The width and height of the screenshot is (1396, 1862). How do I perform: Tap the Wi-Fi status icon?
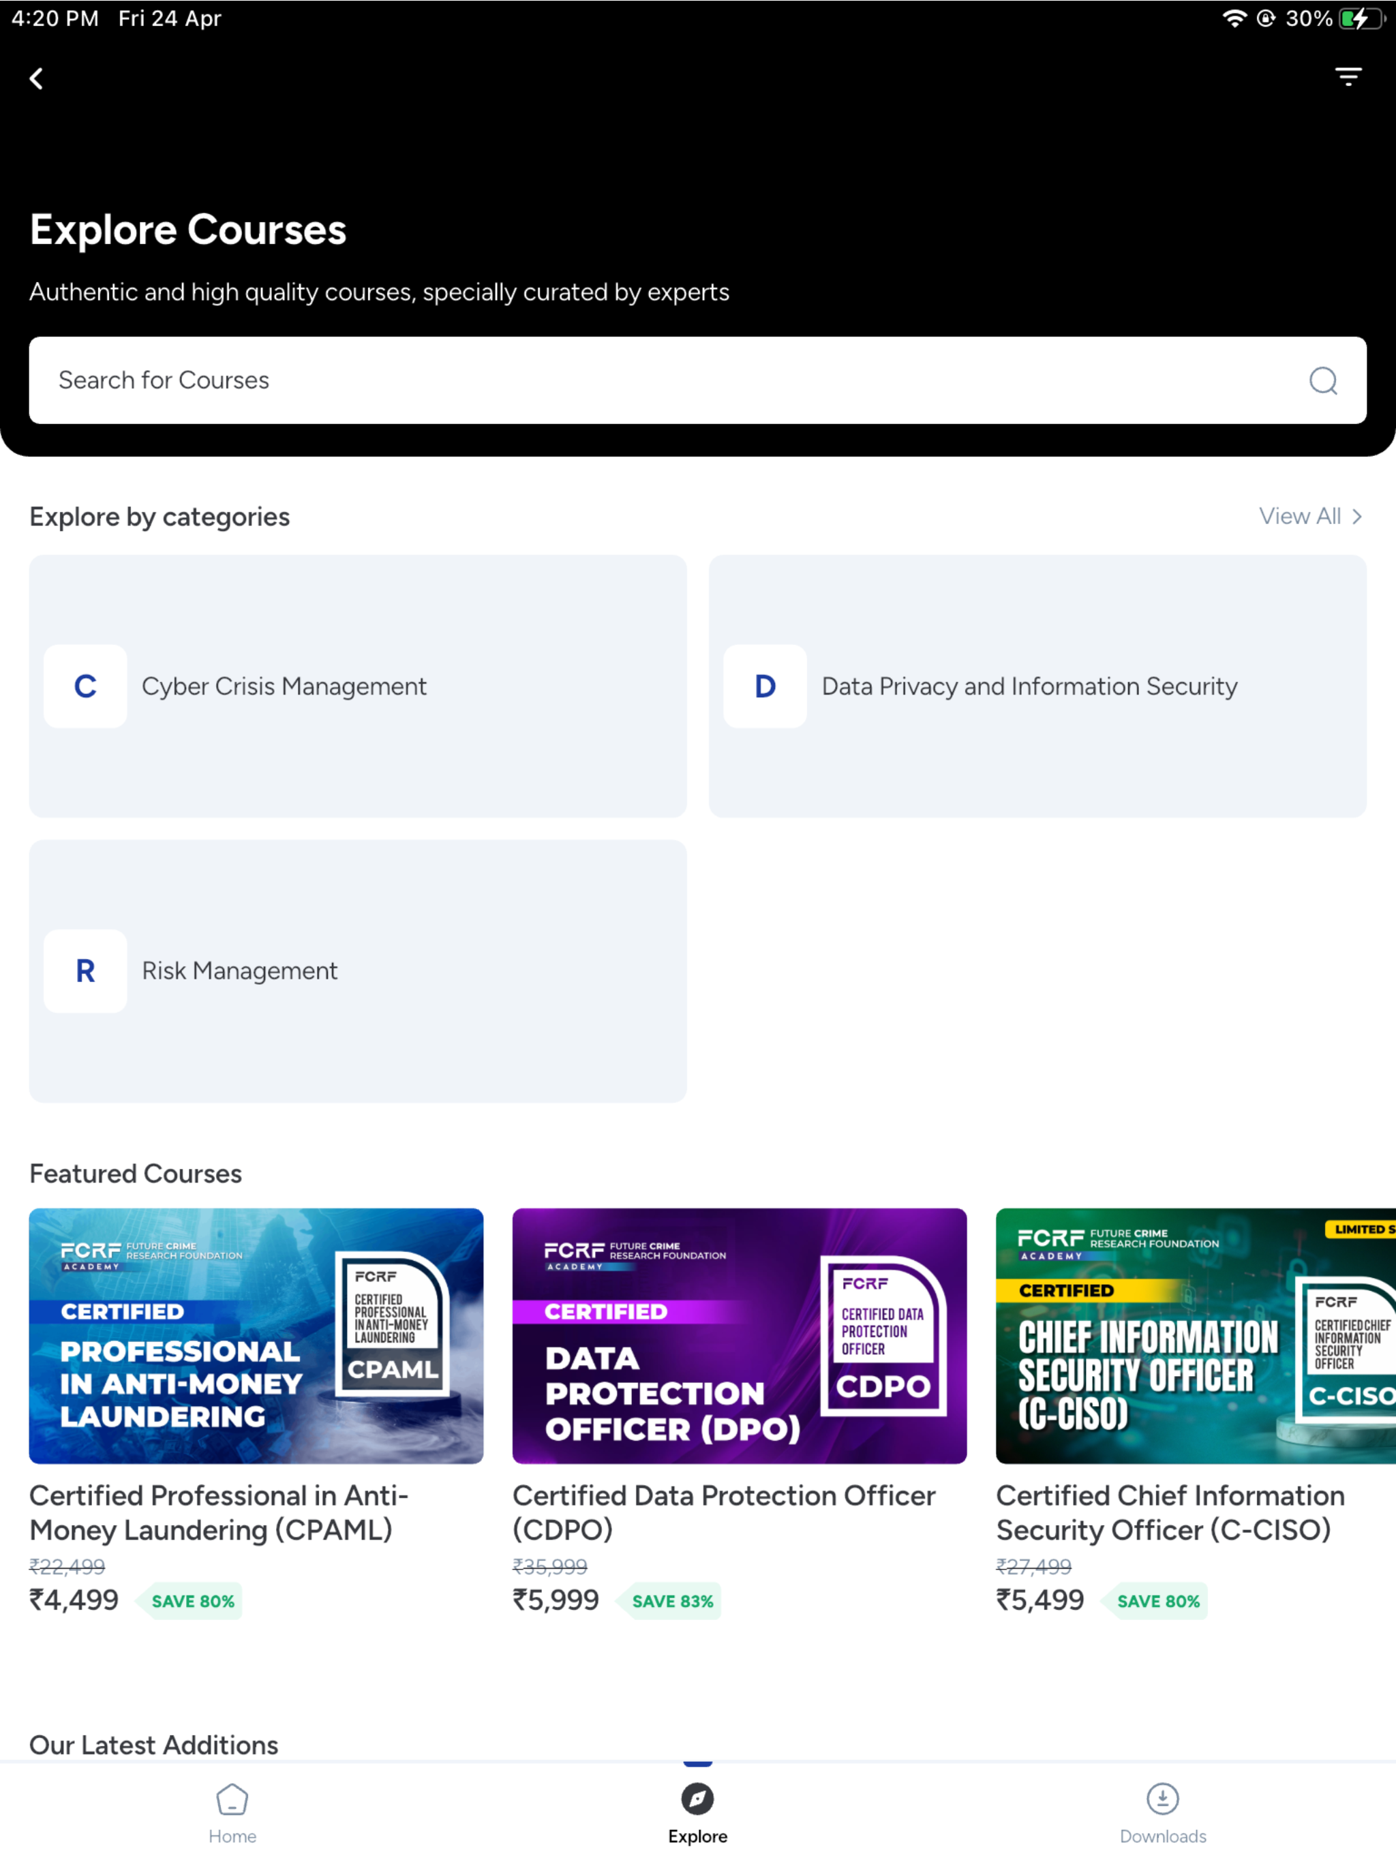click(1234, 18)
